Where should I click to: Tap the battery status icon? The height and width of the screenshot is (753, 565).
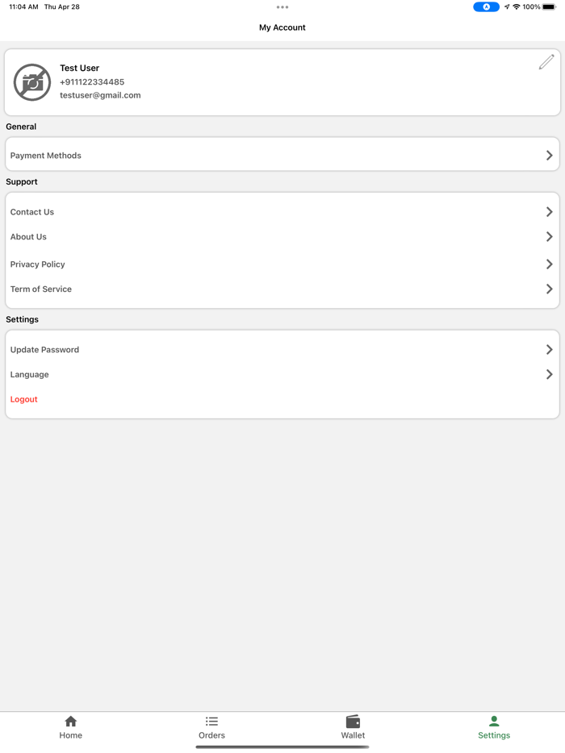[549, 7]
